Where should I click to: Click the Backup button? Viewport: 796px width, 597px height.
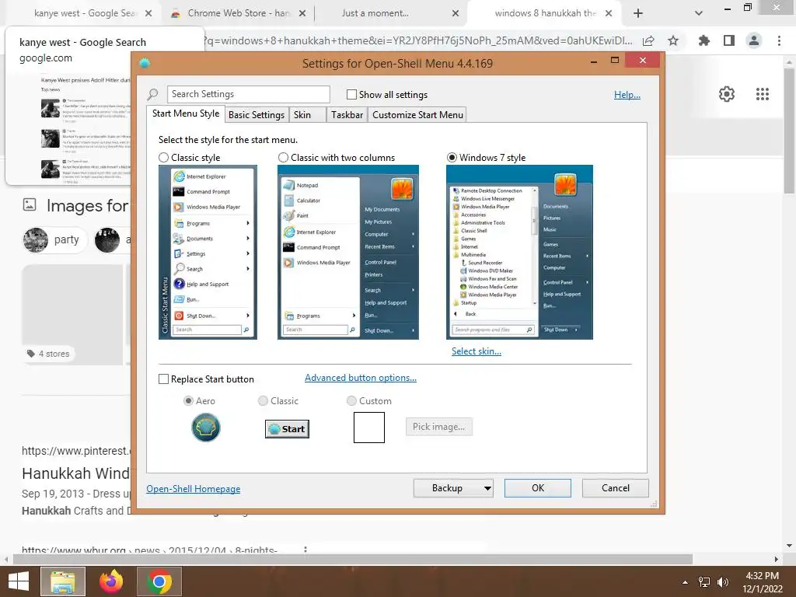click(447, 488)
